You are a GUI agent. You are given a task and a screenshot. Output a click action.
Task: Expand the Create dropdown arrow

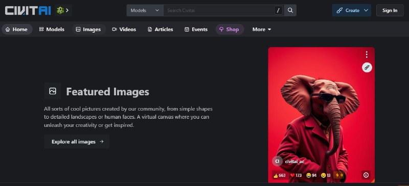coord(366,10)
